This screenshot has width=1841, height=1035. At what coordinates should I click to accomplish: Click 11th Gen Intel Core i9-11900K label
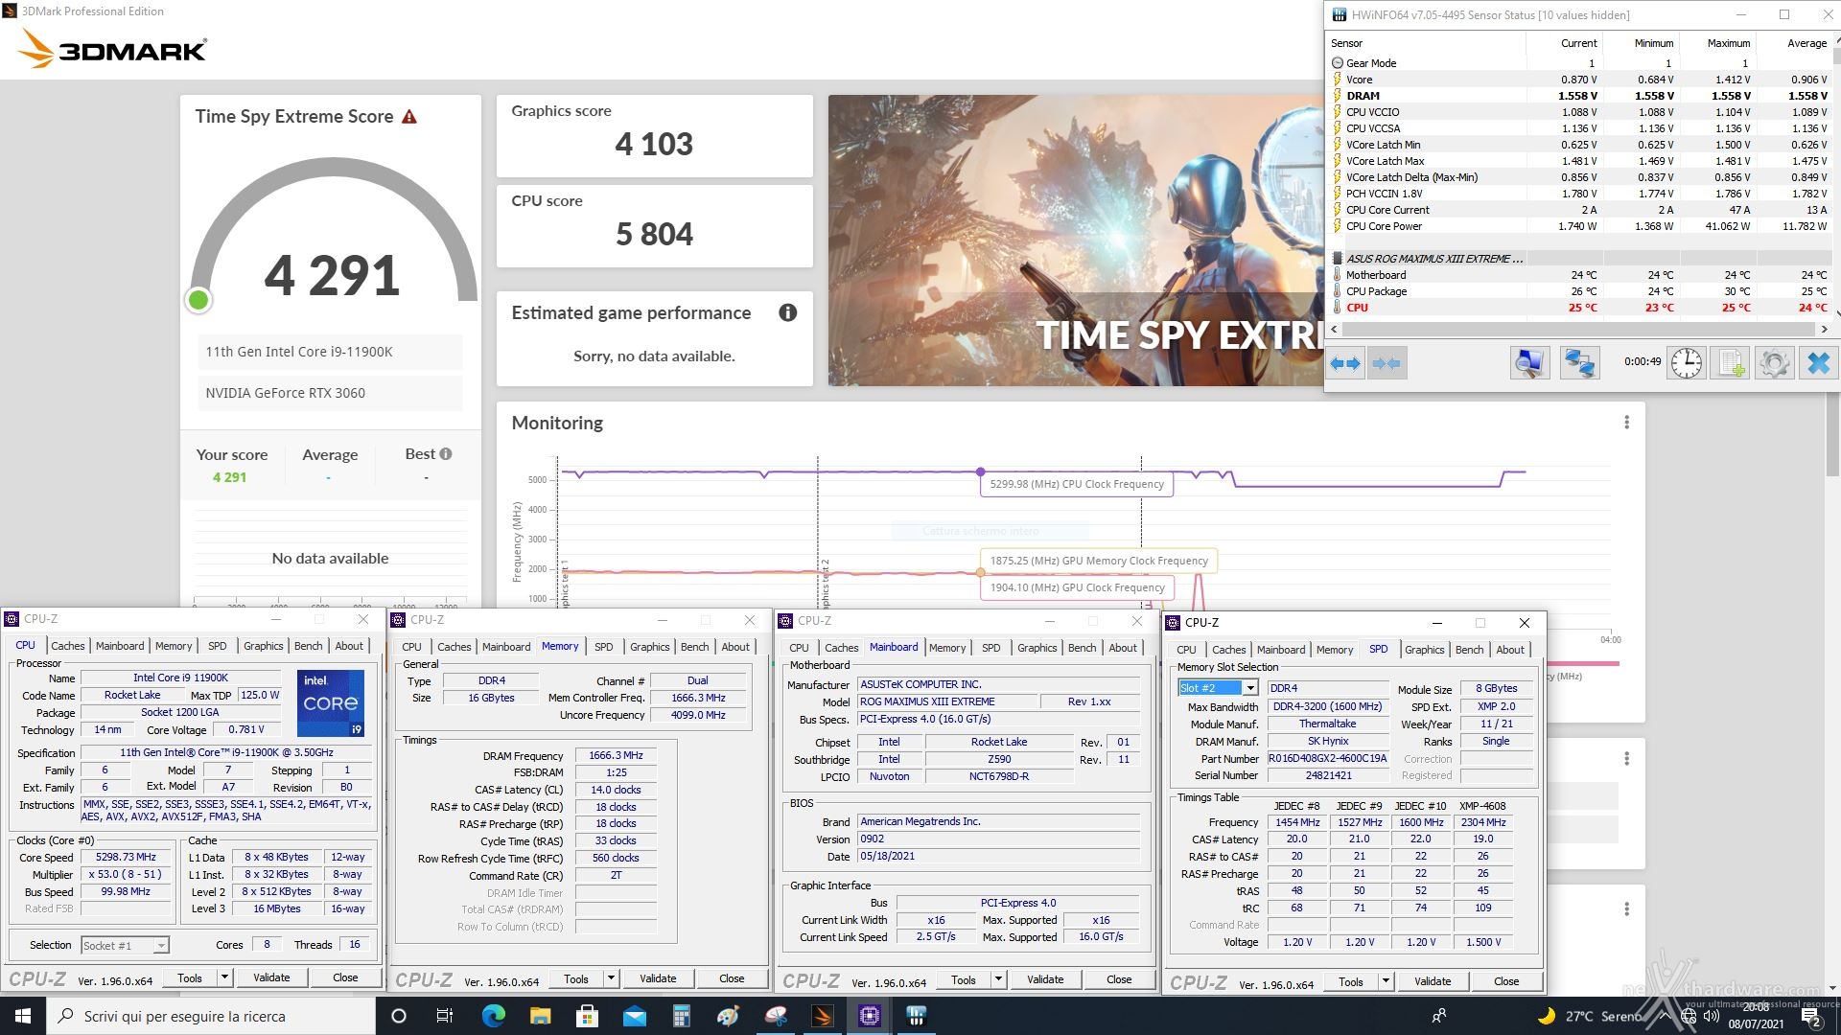tap(299, 352)
